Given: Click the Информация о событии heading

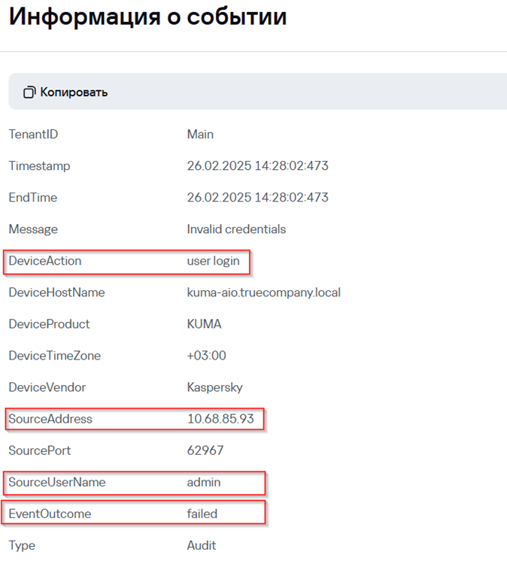Looking at the screenshot, I should click(x=147, y=17).
